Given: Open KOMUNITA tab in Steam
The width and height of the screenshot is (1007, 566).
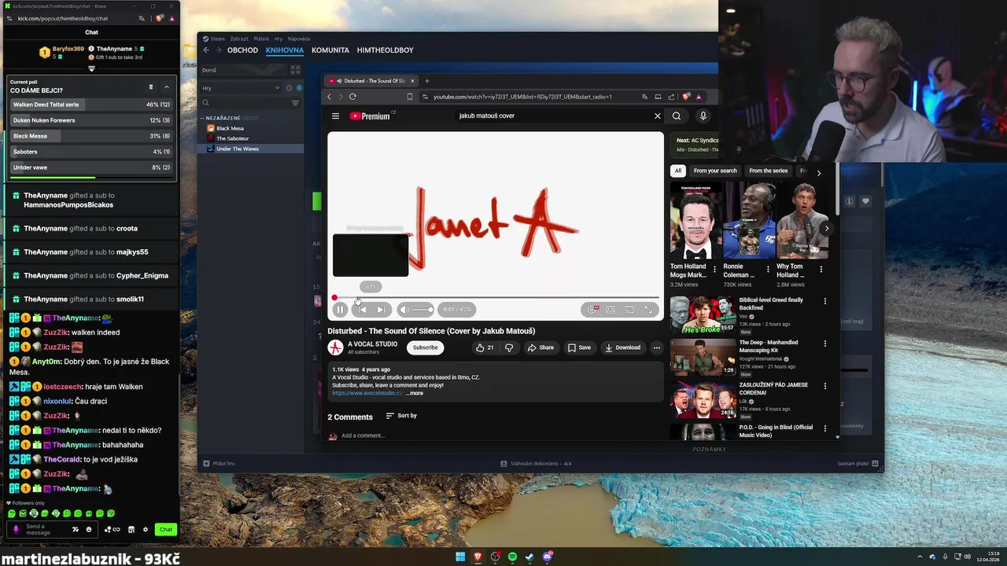Looking at the screenshot, I should click(x=330, y=50).
